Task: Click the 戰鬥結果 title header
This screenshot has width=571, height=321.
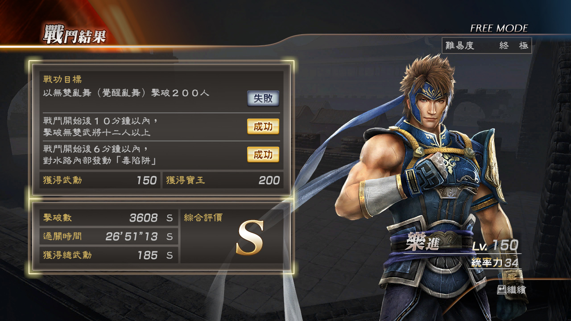Action: [74, 35]
